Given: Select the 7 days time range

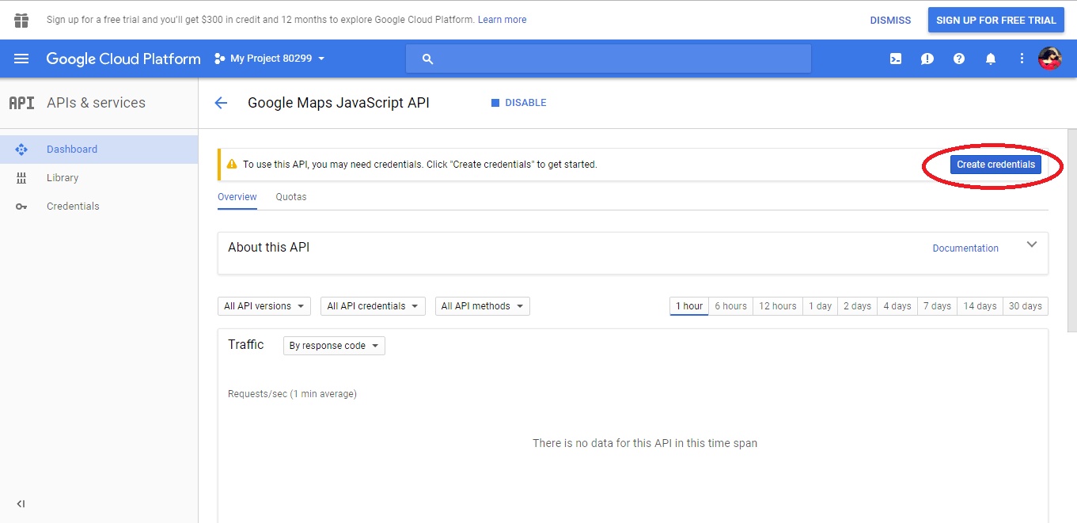Looking at the screenshot, I should click(x=937, y=306).
